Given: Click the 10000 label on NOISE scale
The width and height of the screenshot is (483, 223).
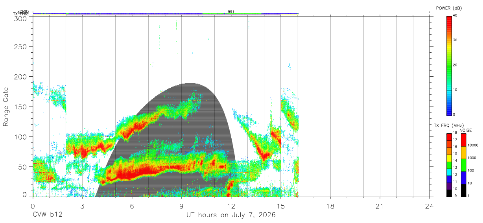Looking at the screenshot, I should point(473,145).
